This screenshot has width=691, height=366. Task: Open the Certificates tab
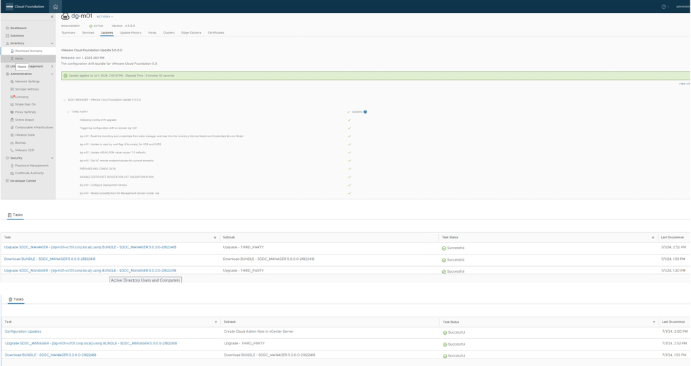tap(216, 32)
